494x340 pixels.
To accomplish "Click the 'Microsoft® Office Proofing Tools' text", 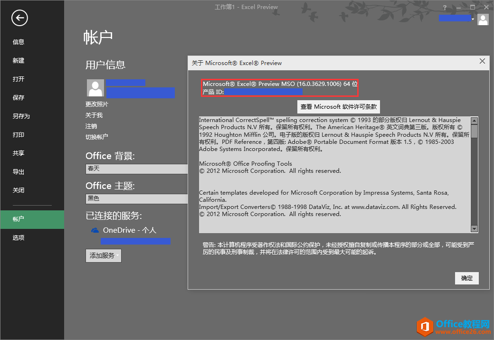I will coord(246,164).
